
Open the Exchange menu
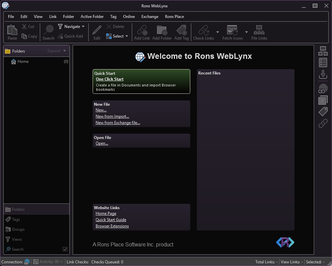click(x=150, y=17)
